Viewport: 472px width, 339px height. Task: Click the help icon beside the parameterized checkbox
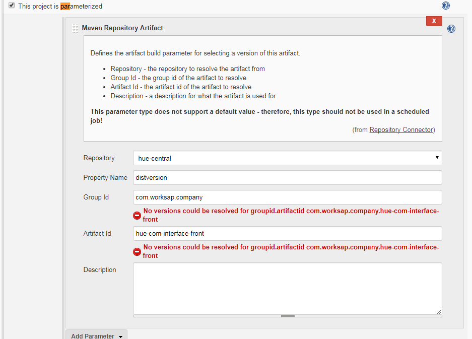pyautogui.click(x=445, y=6)
